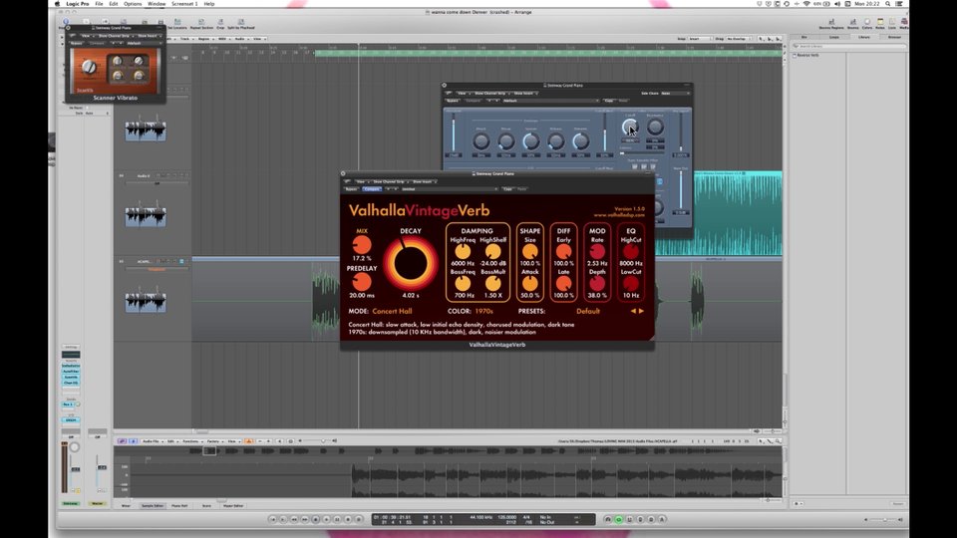Open the COLOR 1970s selector
Screen dimensions: 957x538
point(484,311)
